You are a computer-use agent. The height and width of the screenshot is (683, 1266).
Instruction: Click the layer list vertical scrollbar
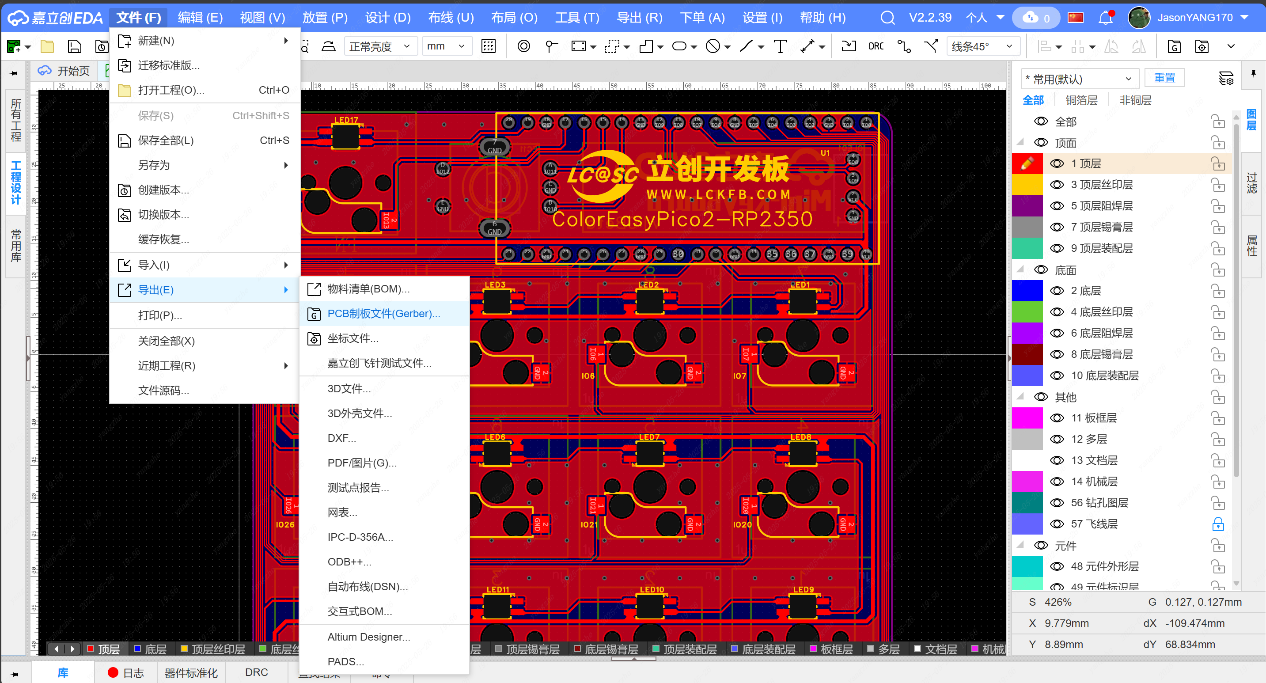tap(1236, 300)
